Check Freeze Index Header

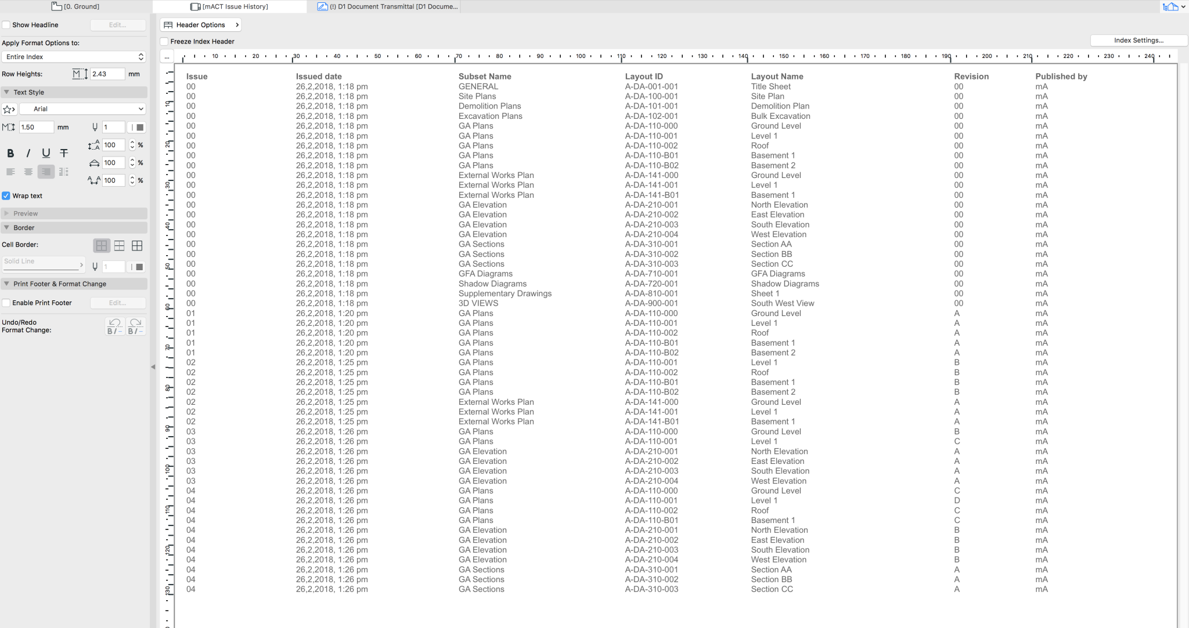click(x=164, y=42)
